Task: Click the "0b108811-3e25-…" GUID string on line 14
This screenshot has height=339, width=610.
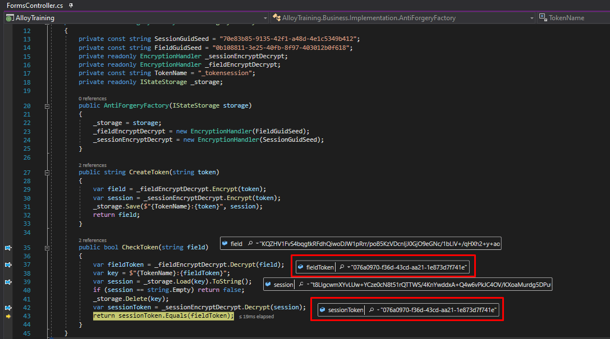Action: point(281,48)
